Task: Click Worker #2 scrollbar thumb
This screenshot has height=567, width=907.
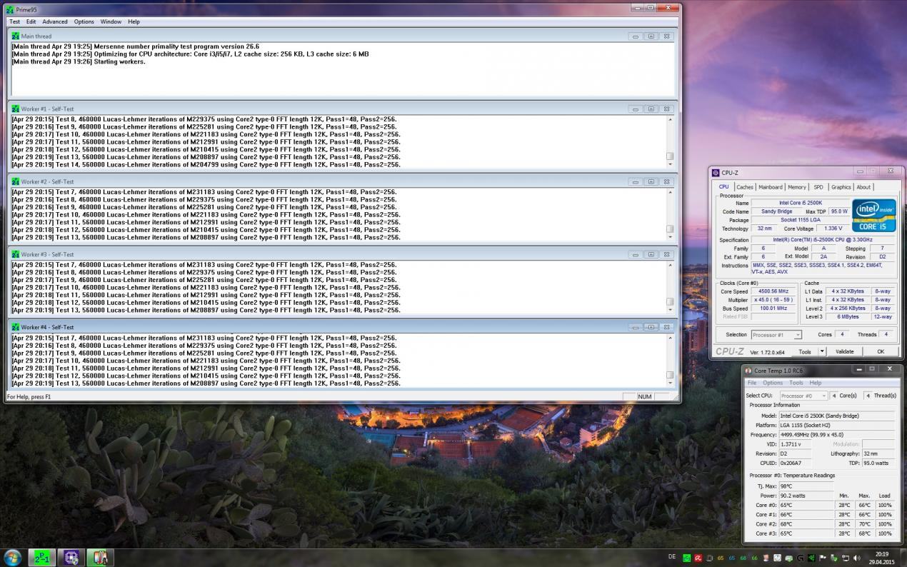Action: coord(670,229)
